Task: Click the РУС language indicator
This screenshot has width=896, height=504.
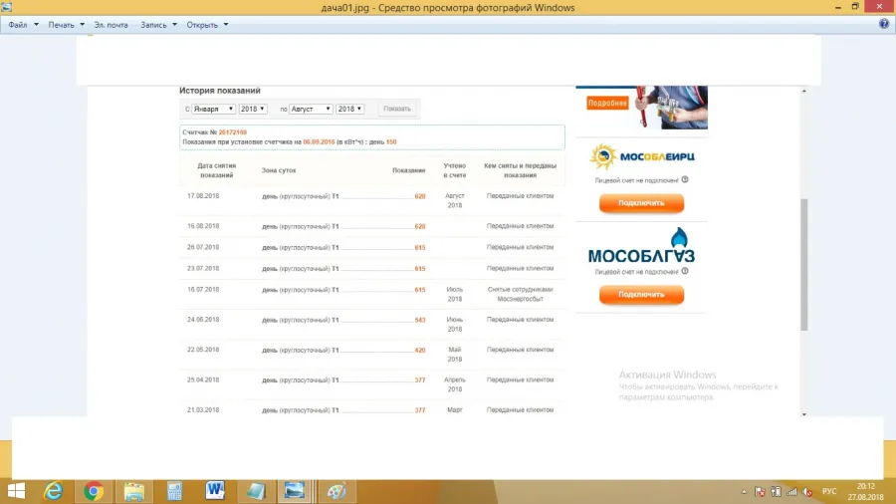Action: click(829, 491)
